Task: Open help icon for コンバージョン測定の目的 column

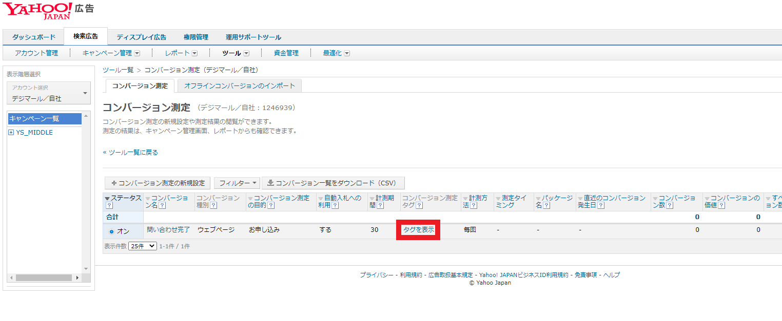Action: point(271,205)
